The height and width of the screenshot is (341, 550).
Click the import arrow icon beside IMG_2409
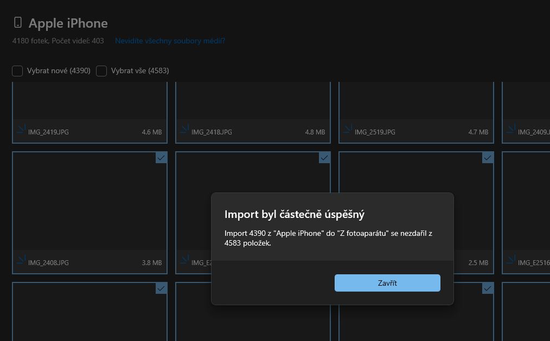pyautogui.click(x=510, y=129)
